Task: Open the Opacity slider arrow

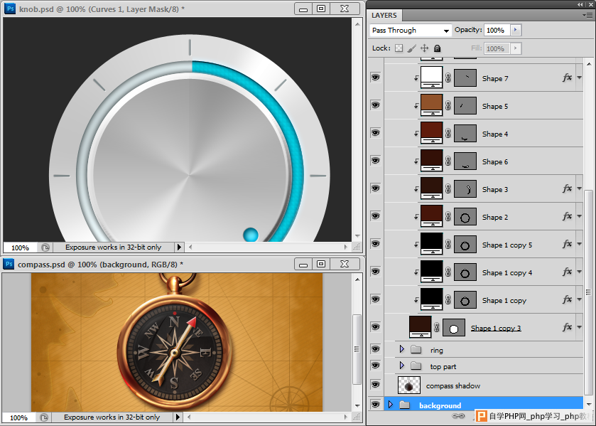Action: point(516,30)
